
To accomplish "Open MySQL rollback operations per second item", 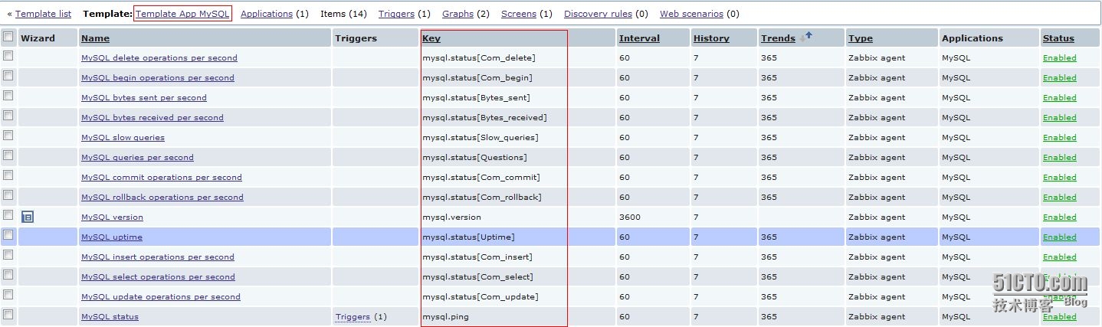I will [162, 198].
